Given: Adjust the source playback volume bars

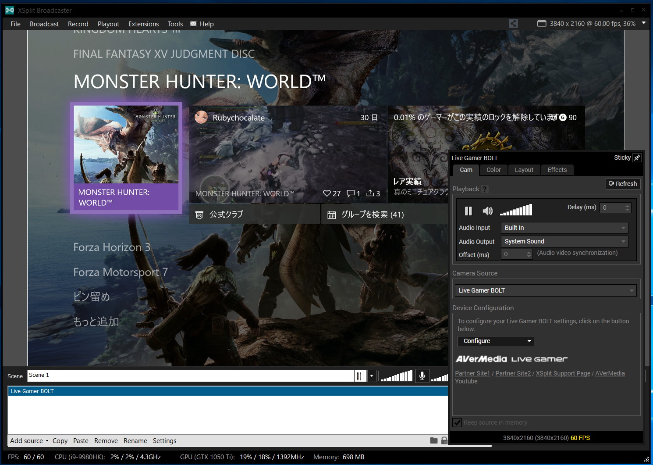Looking at the screenshot, I should click(516, 211).
